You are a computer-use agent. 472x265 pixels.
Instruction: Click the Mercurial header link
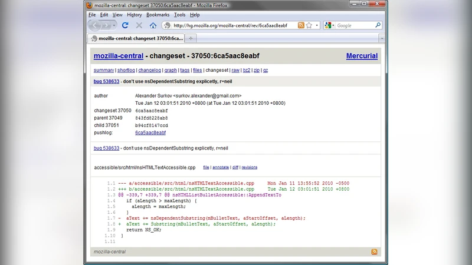click(361, 56)
